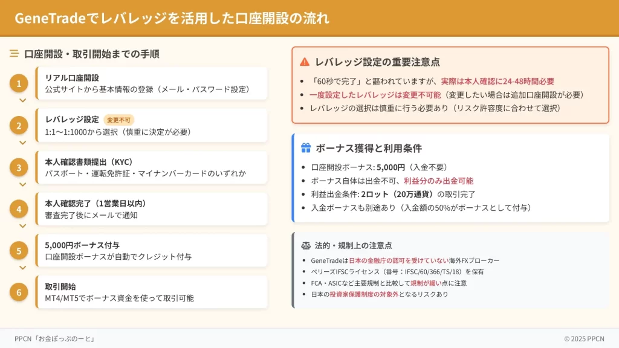Click the balance scale icon by 法的・規制上の注意点

(x=305, y=245)
